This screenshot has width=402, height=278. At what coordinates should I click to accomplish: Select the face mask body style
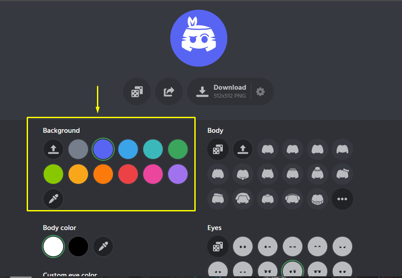(318, 199)
